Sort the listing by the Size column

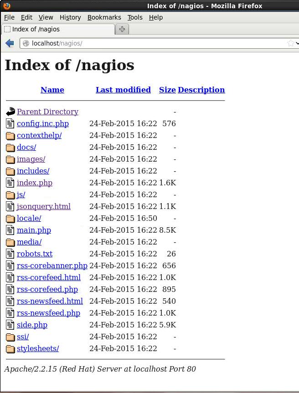[x=167, y=90]
